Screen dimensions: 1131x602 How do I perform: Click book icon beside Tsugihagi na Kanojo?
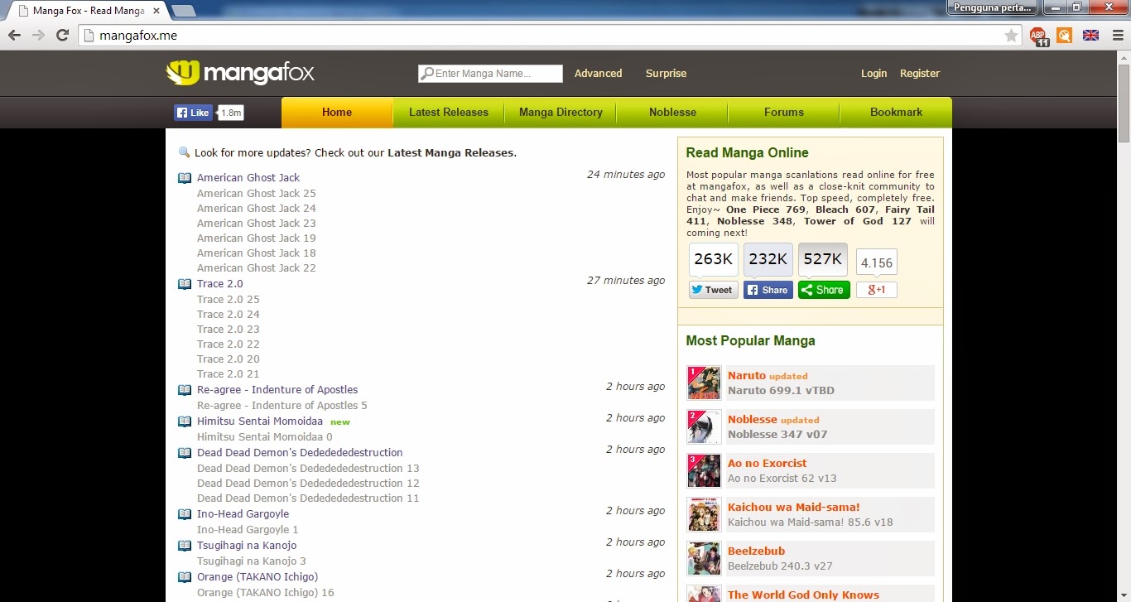(185, 546)
